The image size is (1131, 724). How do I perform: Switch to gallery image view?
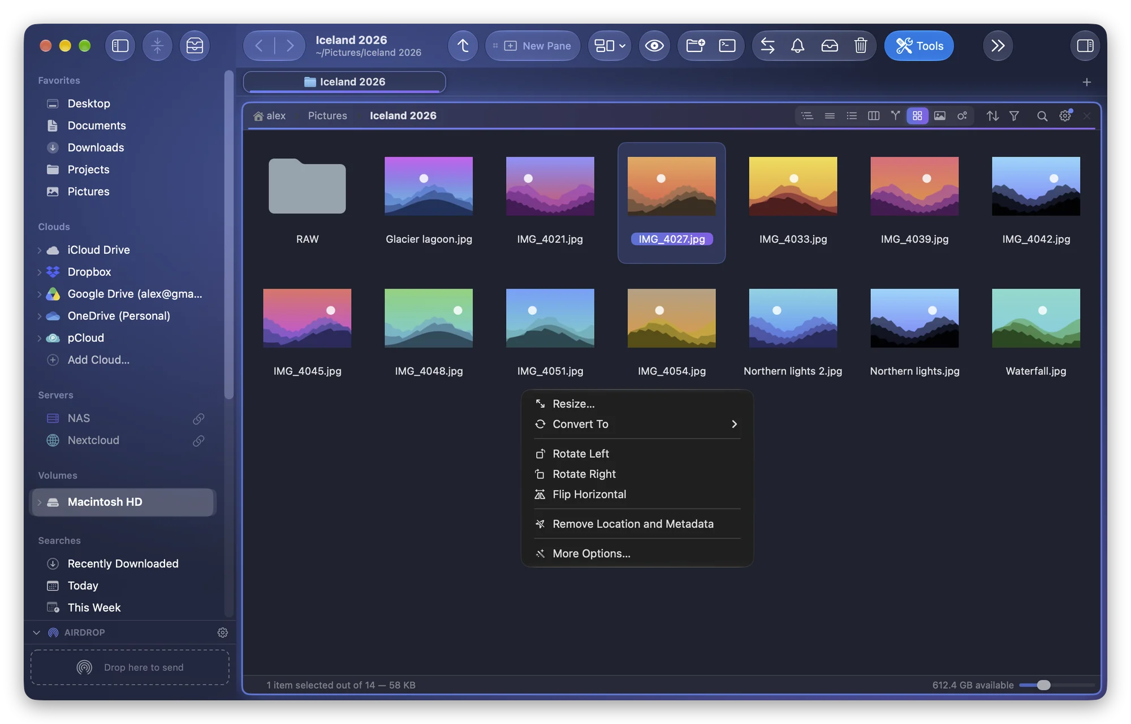[939, 116]
